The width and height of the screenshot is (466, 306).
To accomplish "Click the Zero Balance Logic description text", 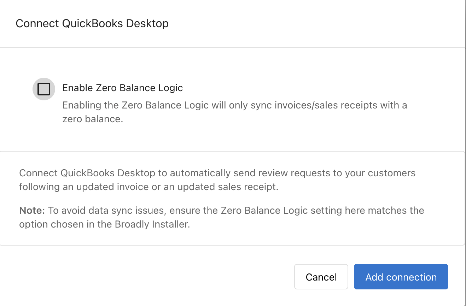I will 234,112.
